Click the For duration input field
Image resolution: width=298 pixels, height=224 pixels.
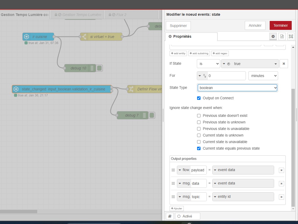[226, 76]
